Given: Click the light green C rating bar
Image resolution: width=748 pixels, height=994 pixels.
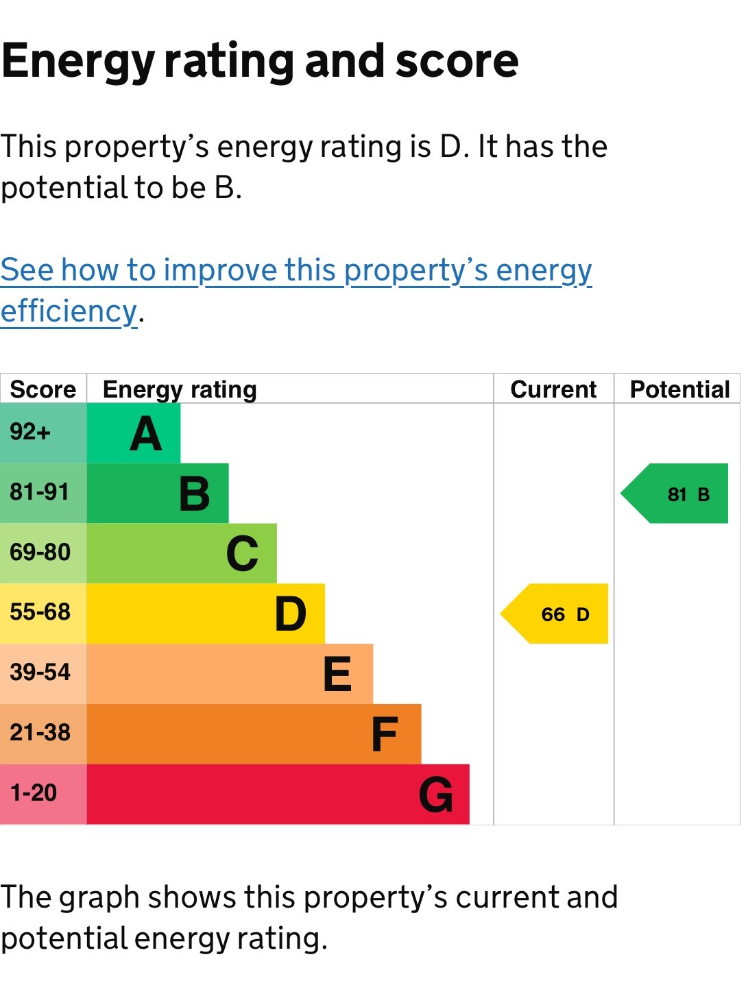Looking at the screenshot, I should [x=182, y=554].
